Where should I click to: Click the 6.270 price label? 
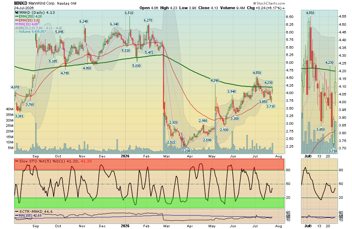point(148,20)
